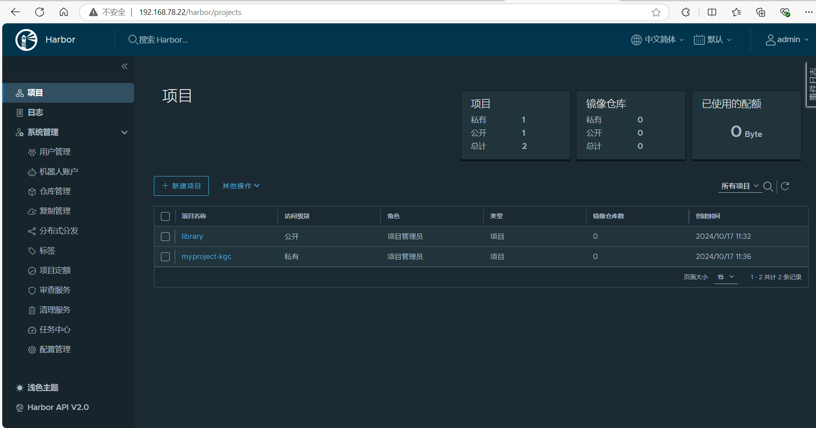Viewport: 816px width, 428px height.
Task: Open the browser home page
Action: pyautogui.click(x=64, y=12)
